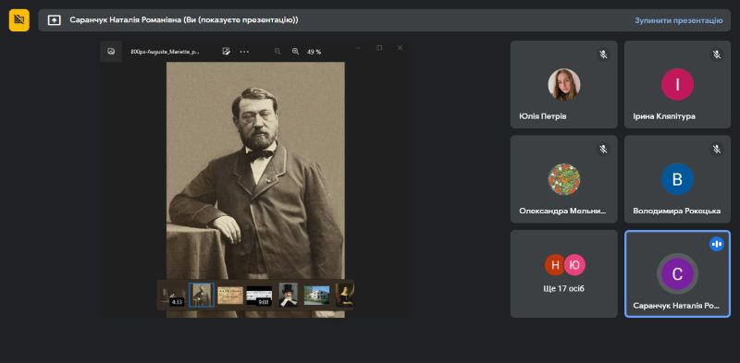
Task: Zoom out the photo viewer
Action: point(277,52)
